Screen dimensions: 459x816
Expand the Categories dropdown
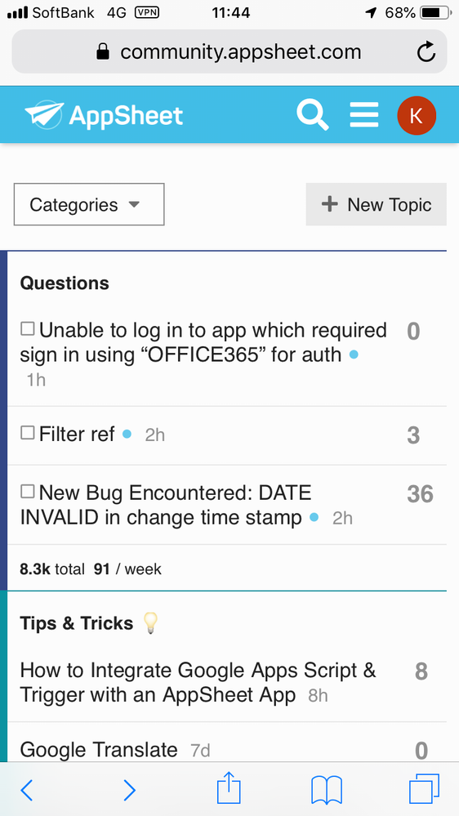[x=89, y=204]
